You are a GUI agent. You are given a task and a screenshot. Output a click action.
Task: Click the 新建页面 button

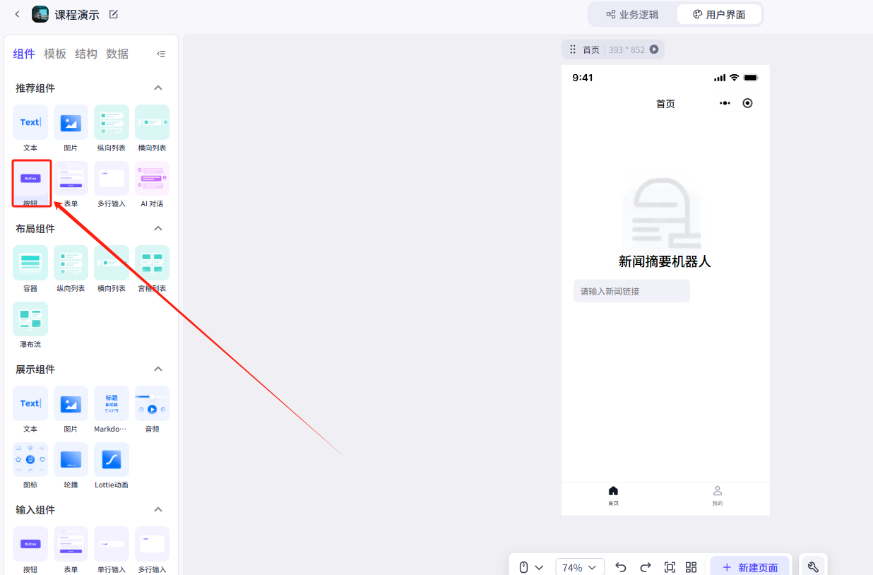749,567
